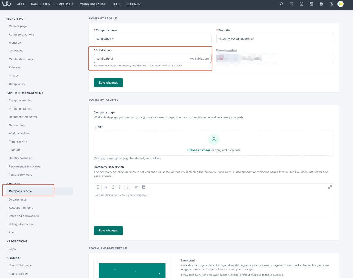Toggle bold formatting in description editor
Viewport: 353px width, 278px height.
click(105, 187)
